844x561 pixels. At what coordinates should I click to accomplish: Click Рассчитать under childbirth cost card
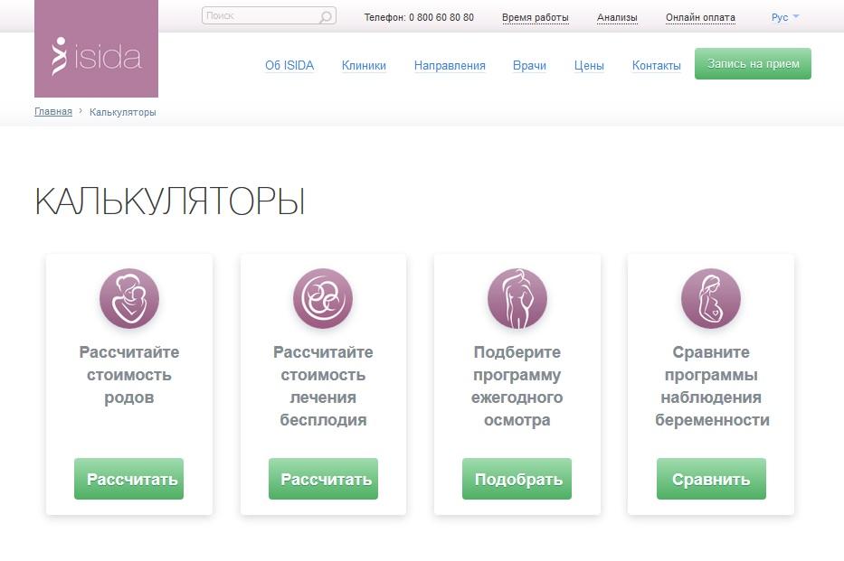[129, 479]
